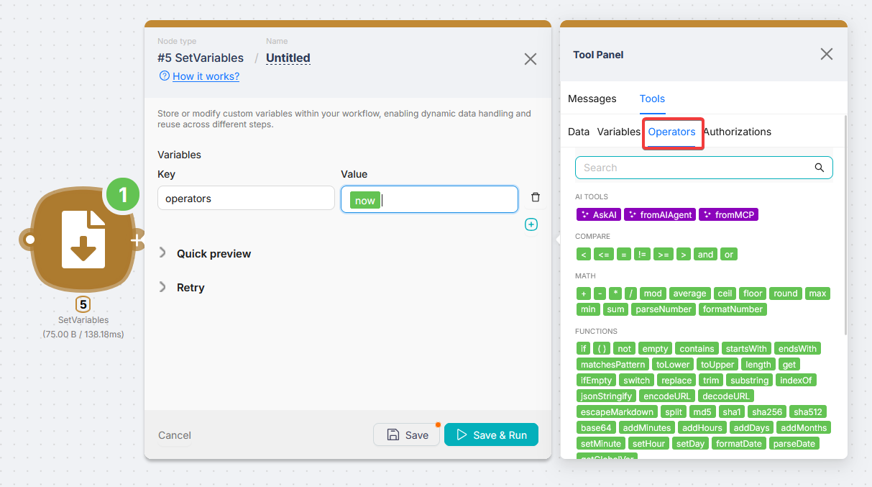
Task: Switch to the Messages tab
Action: [592, 99]
